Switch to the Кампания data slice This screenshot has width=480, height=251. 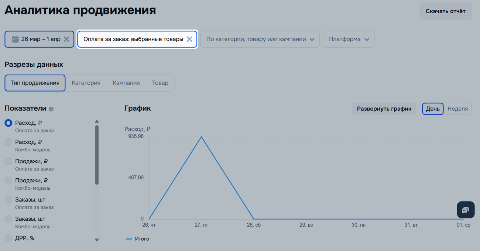[126, 83]
